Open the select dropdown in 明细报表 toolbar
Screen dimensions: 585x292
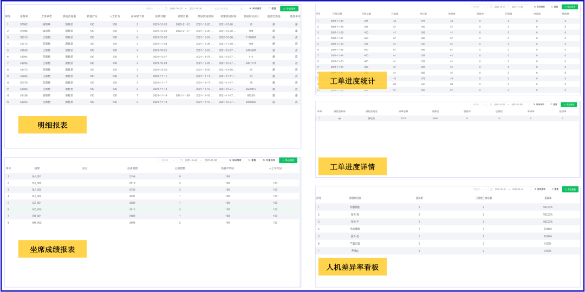click(x=153, y=8)
